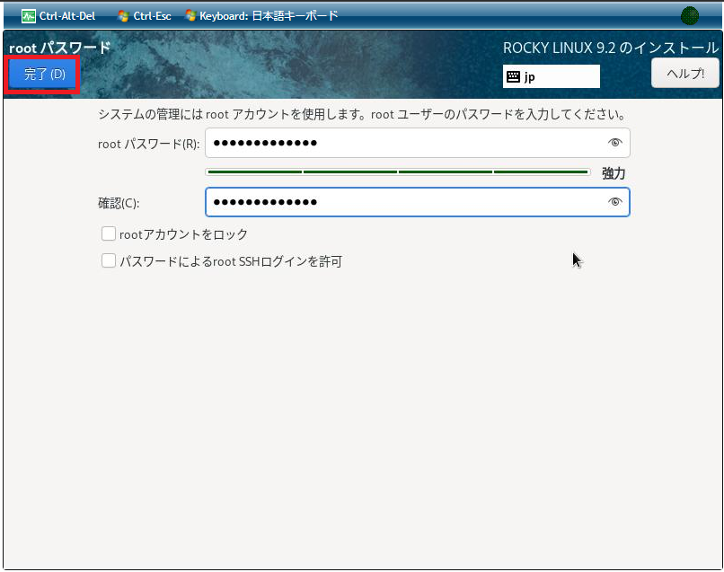Click the root パスワード(R): field label
724x572 pixels.
(x=148, y=144)
